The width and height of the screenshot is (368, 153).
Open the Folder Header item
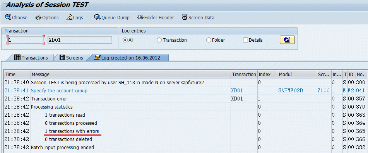point(156,17)
